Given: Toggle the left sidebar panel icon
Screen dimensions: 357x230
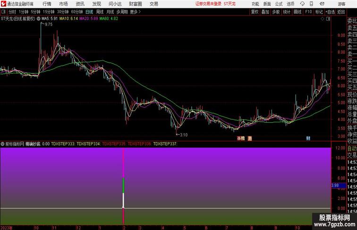Looking at the screenshot, I should point(3,12).
